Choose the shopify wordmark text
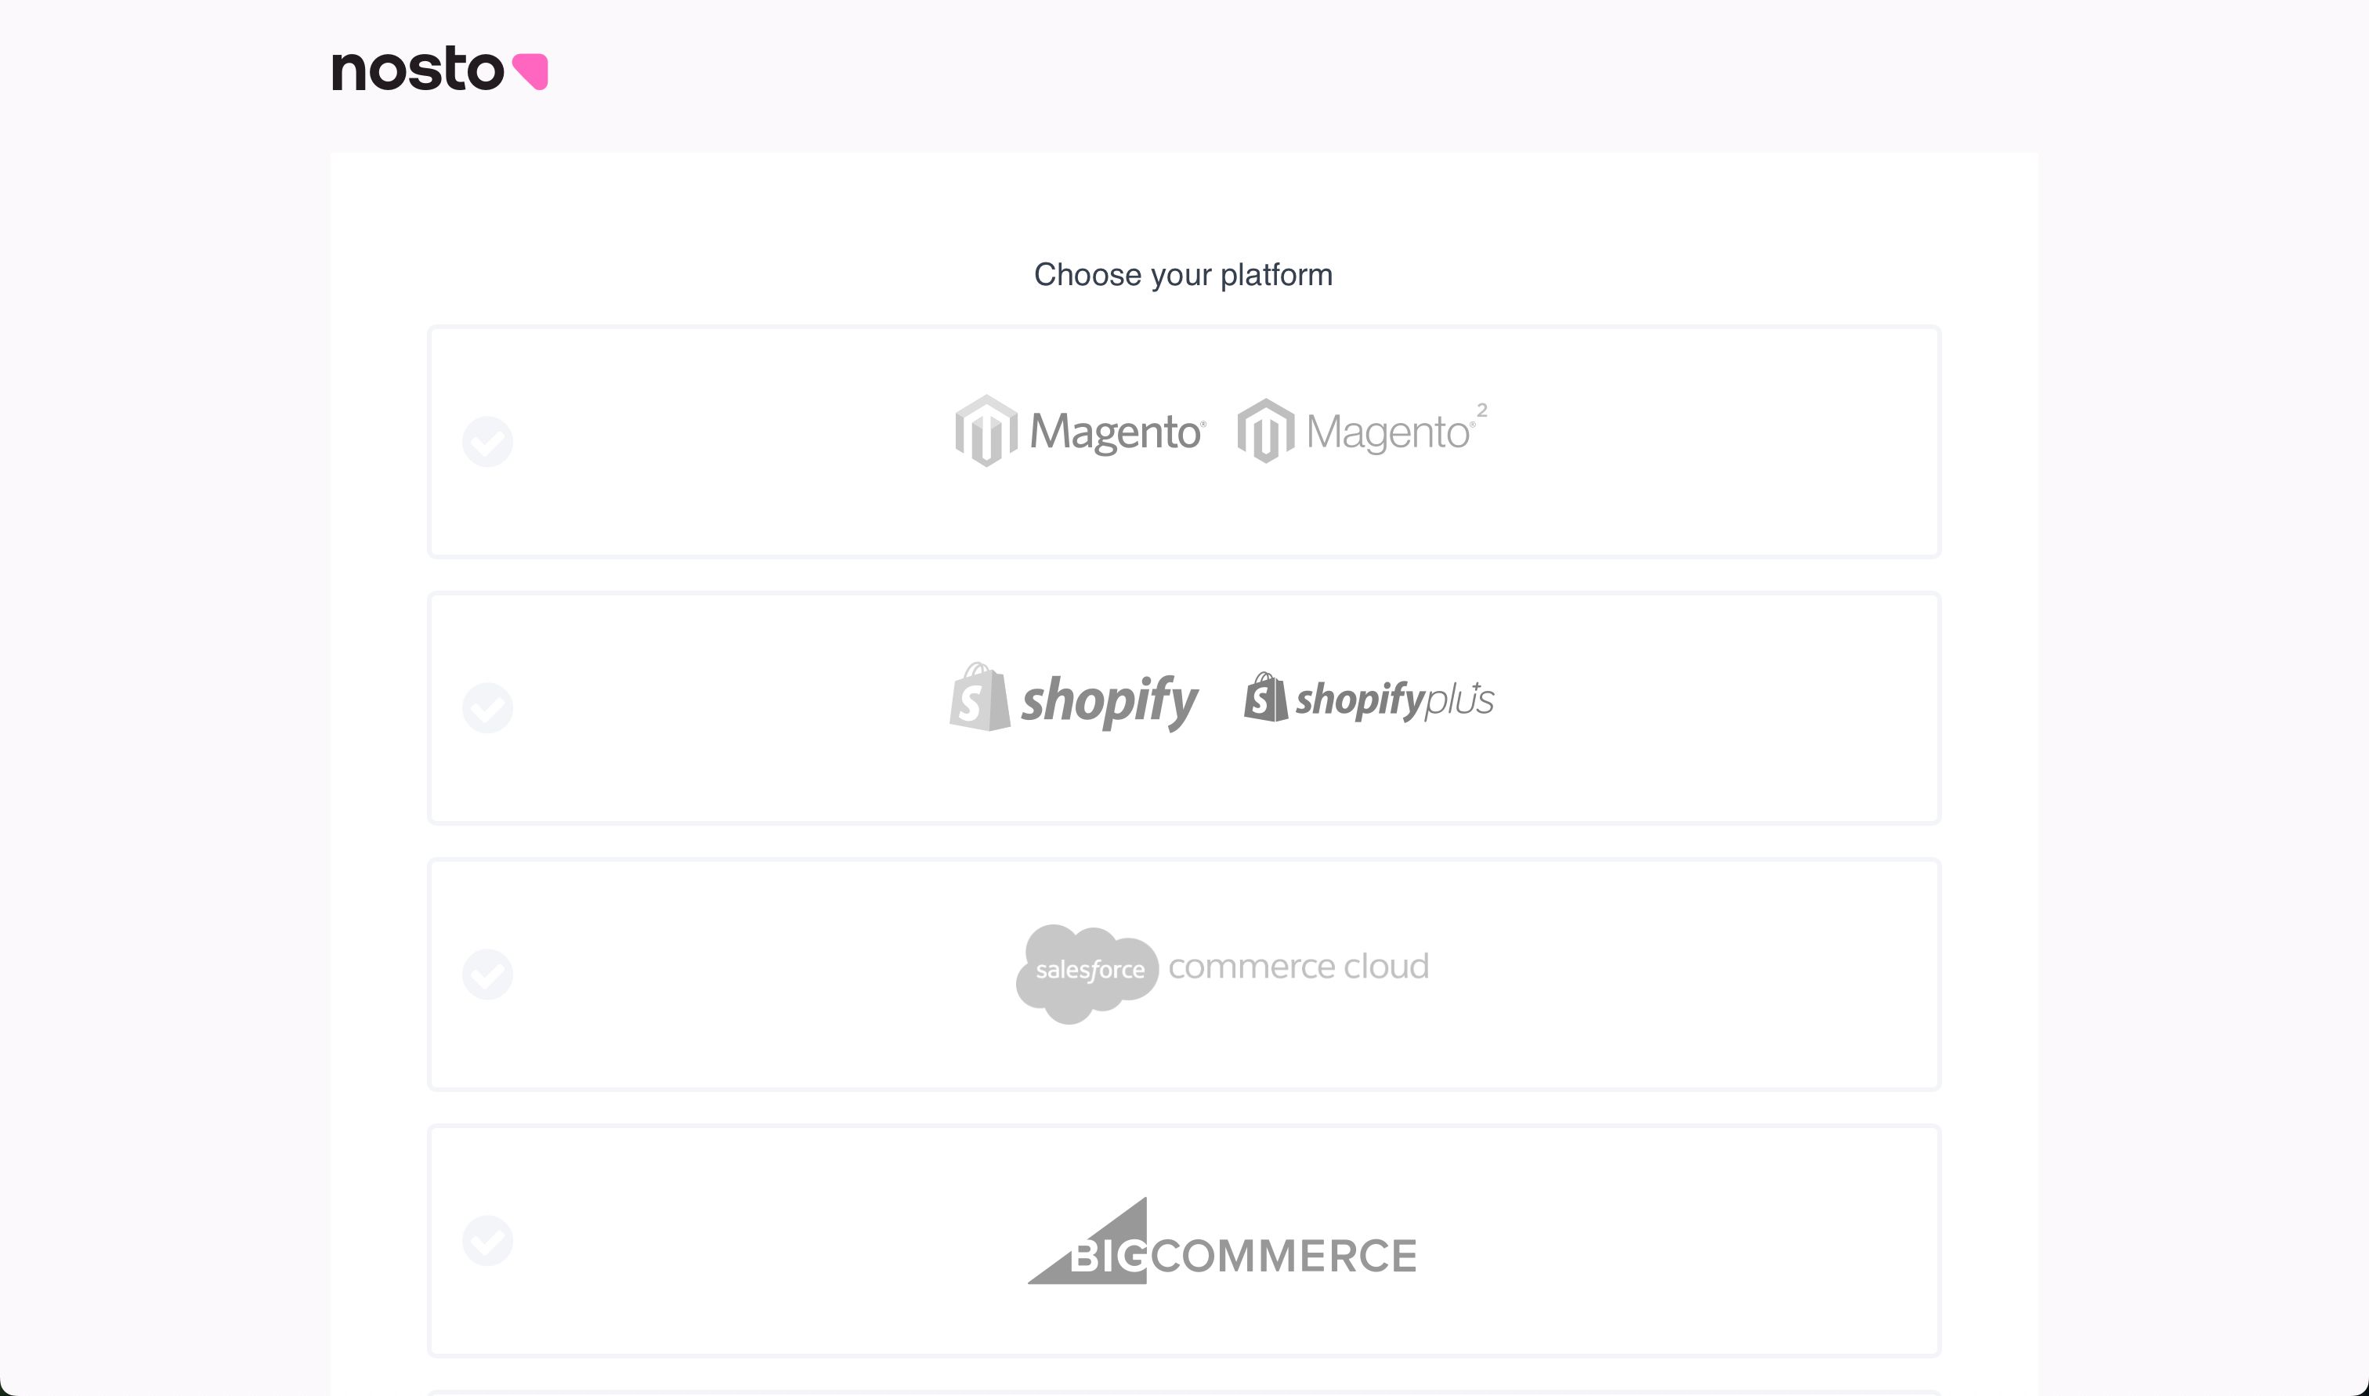Screen dimensions: 2369x1396 1110,701
